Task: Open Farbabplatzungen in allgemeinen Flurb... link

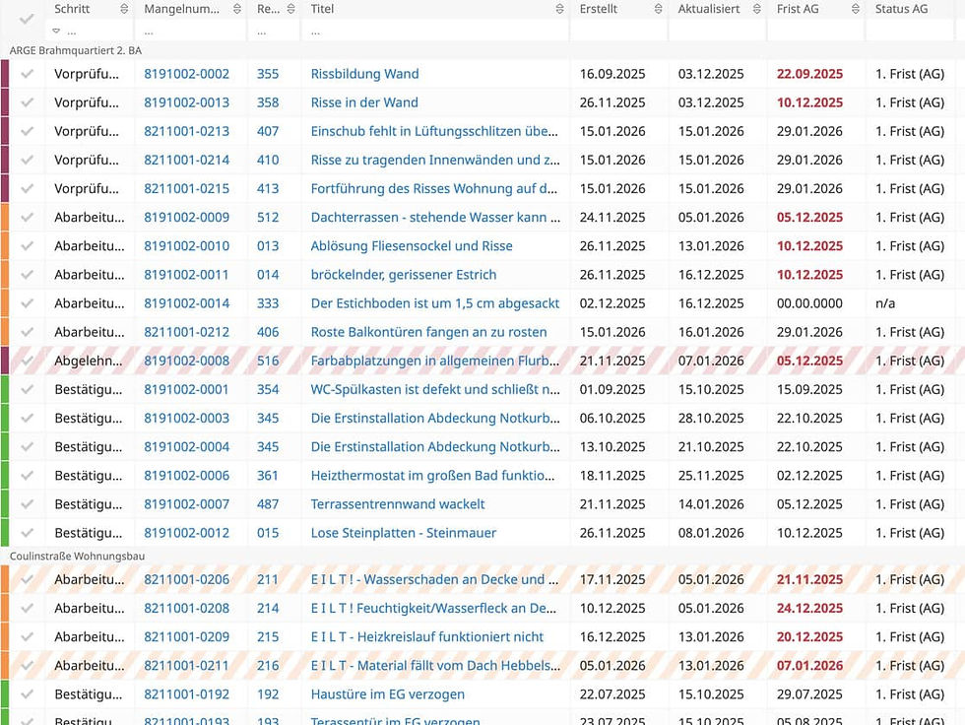Action: tap(435, 361)
